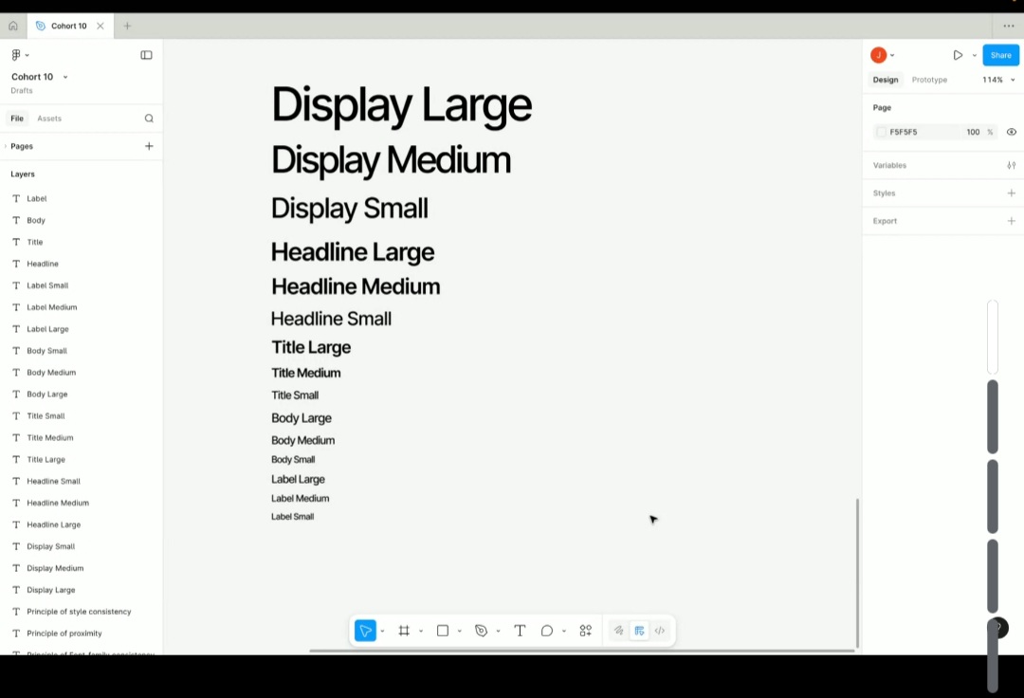This screenshot has width=1024, height=698.
Task: Expand the Comment tool options arrow
Action: (563, 631)
